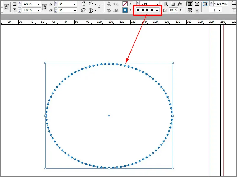The width and height of the screenshot is (237, 177).
Task: Click the opacity percentage expander arrow
Action: click(x=181, y=9)
